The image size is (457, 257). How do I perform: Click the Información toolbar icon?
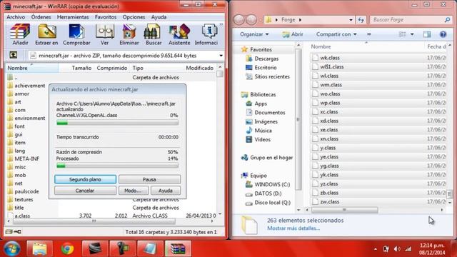[206, 35]
